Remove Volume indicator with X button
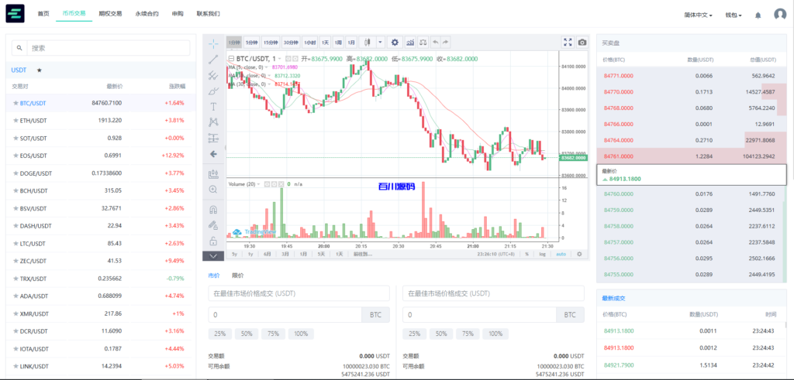Viewport: 794px width, 380px height. click(x=281, y=184)
